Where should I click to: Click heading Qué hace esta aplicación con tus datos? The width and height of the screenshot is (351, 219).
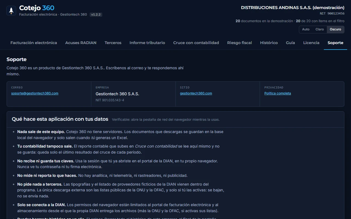coord(60,119)
